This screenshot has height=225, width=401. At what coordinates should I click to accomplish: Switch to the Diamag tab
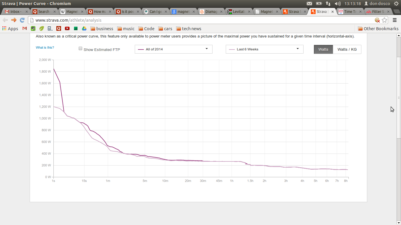211,12
